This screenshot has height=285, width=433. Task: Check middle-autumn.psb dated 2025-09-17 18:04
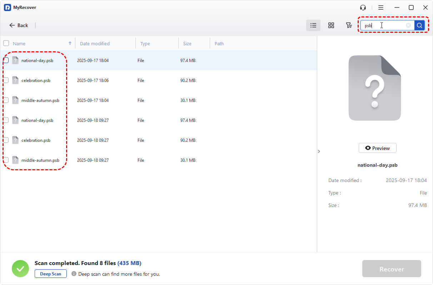pos(6,100)
